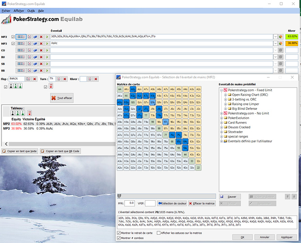301x243 pixels.
Task: Click the green 63.02% equity result box
Action: [x=292, y=36]
